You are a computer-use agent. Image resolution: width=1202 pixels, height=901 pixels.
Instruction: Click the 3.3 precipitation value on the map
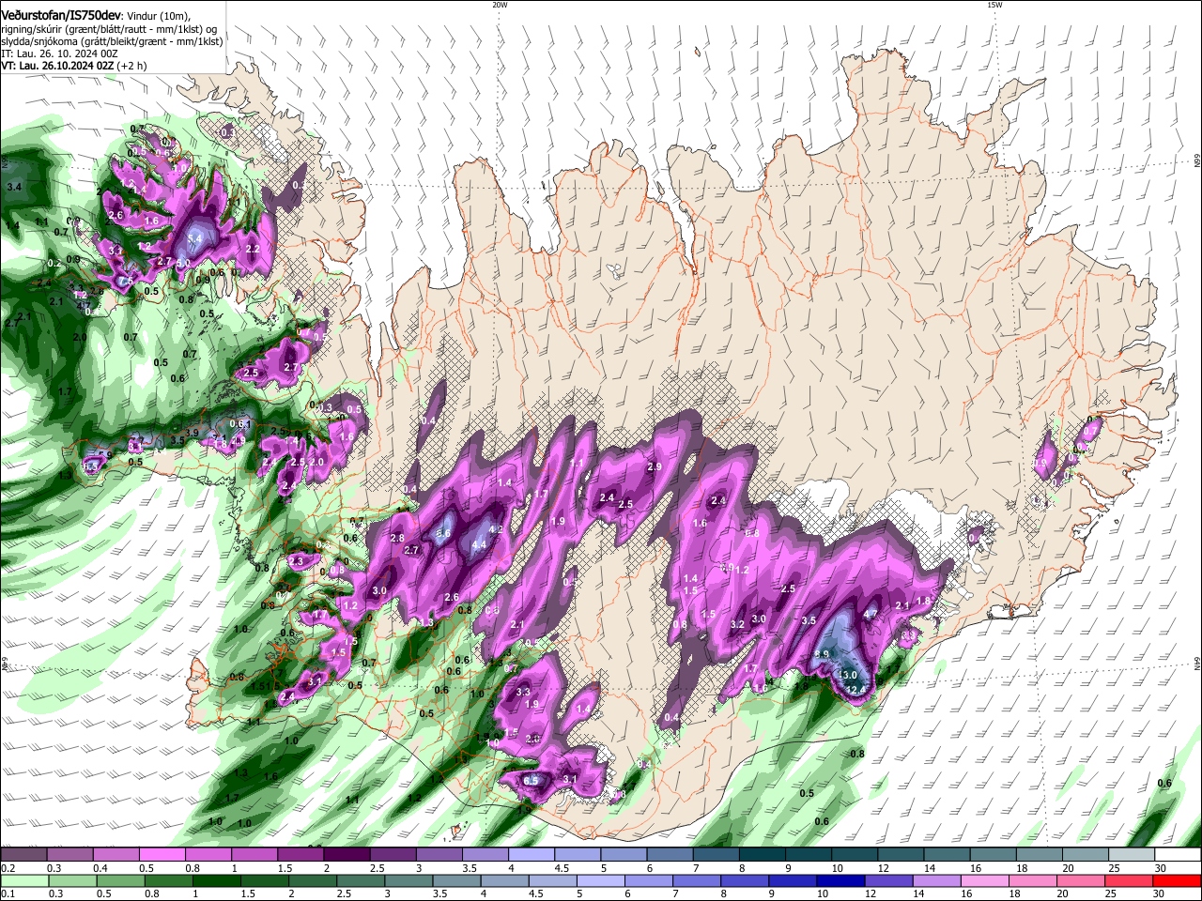(523, 692)
